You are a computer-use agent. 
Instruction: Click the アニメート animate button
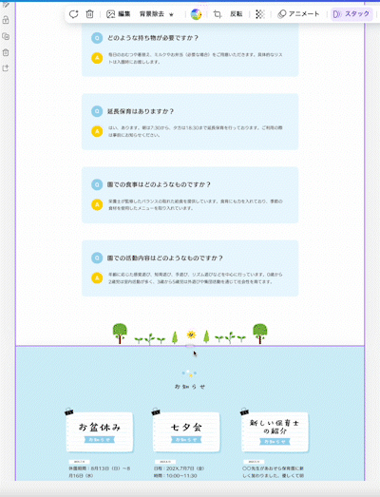298,14
